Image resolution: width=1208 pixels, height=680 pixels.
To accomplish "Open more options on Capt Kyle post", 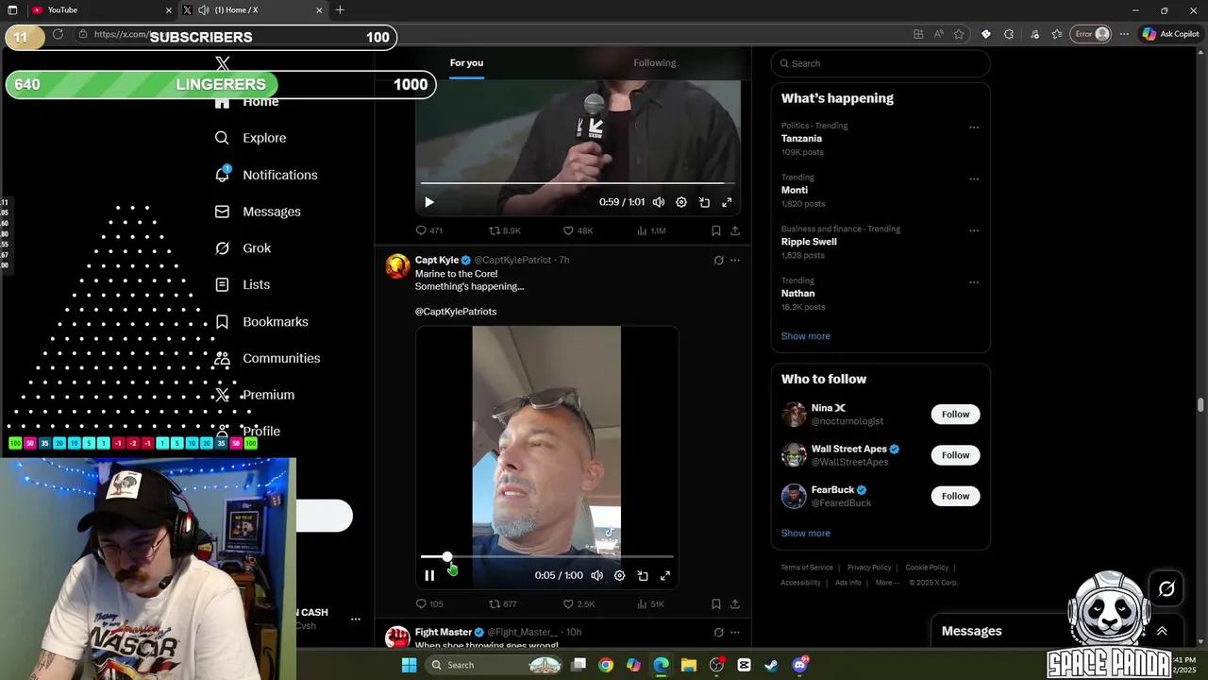I will 735,261.
